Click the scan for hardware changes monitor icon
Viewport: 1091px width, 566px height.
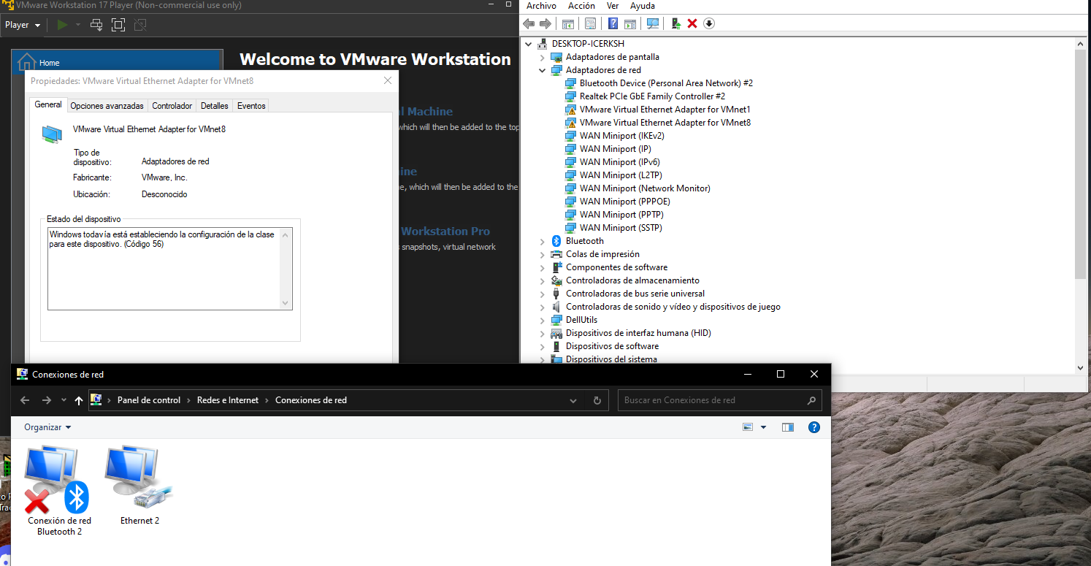pyautogui.click(x=653, y=23)
